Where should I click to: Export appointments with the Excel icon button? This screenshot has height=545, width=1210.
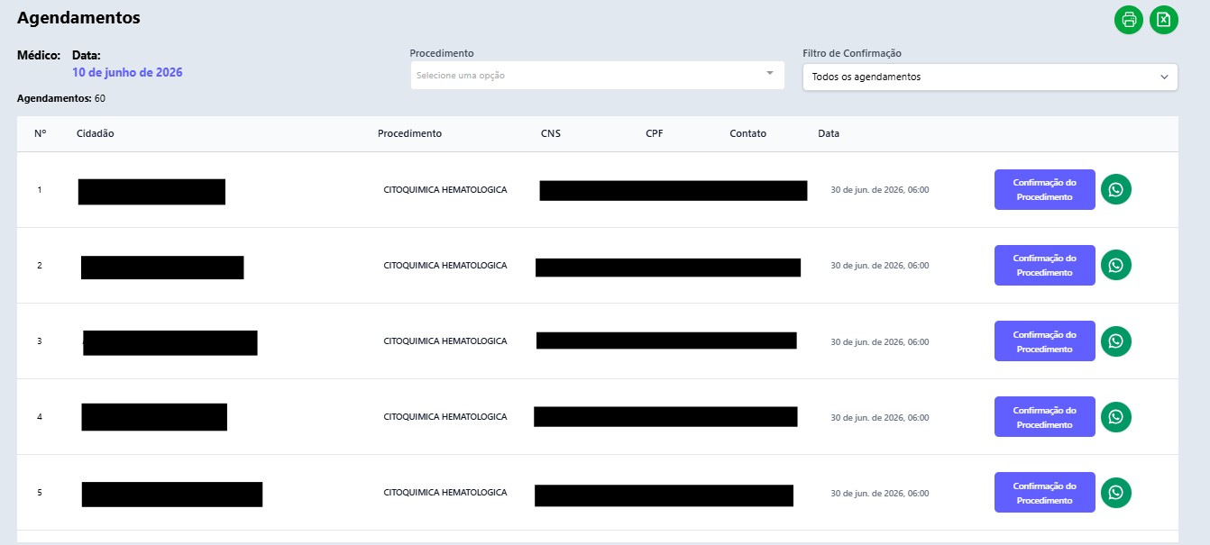[1164, 20]
